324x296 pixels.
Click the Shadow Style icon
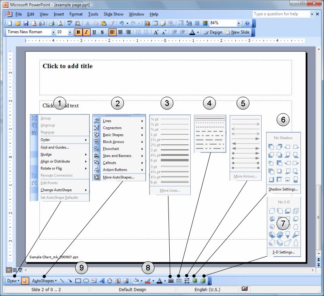tap(195, 281)
